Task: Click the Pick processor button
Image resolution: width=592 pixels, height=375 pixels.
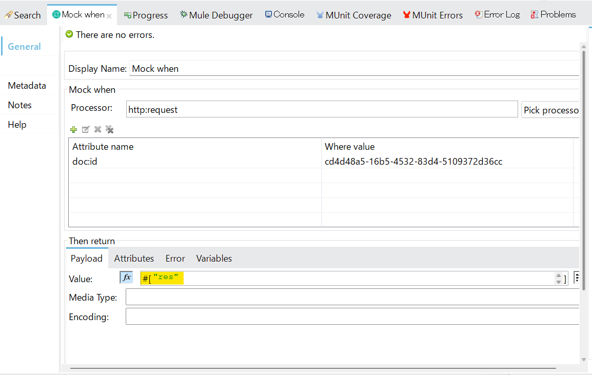Action: point(550,110)
